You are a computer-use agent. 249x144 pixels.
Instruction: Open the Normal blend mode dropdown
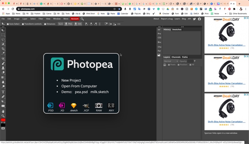point(171,61)
